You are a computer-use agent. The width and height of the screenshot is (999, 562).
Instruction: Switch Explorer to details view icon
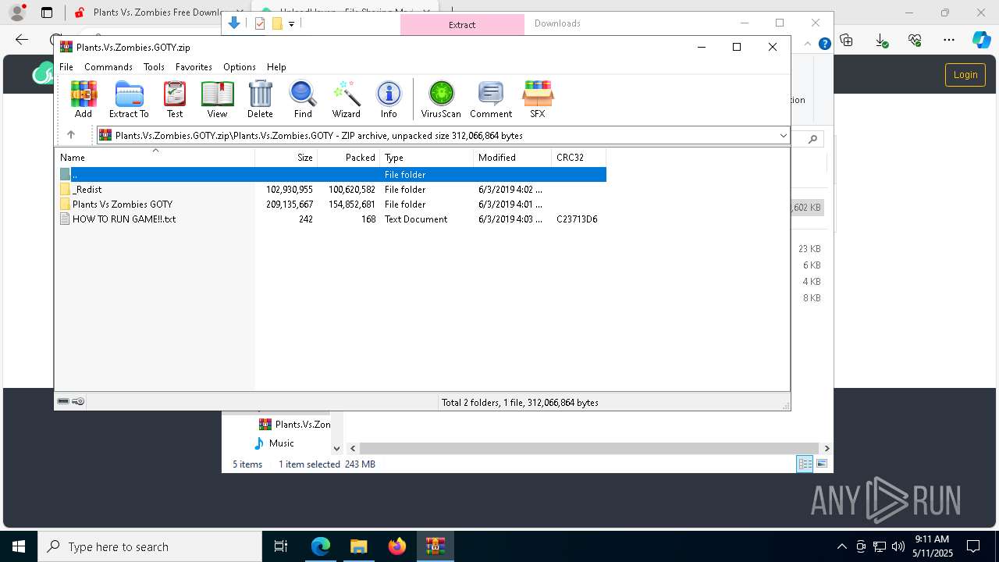(805, 464)
